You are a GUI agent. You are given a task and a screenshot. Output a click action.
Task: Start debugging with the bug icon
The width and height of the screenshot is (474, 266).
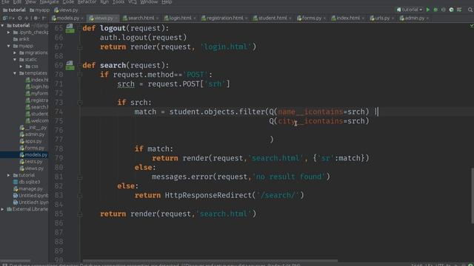[x=435, y=10]
